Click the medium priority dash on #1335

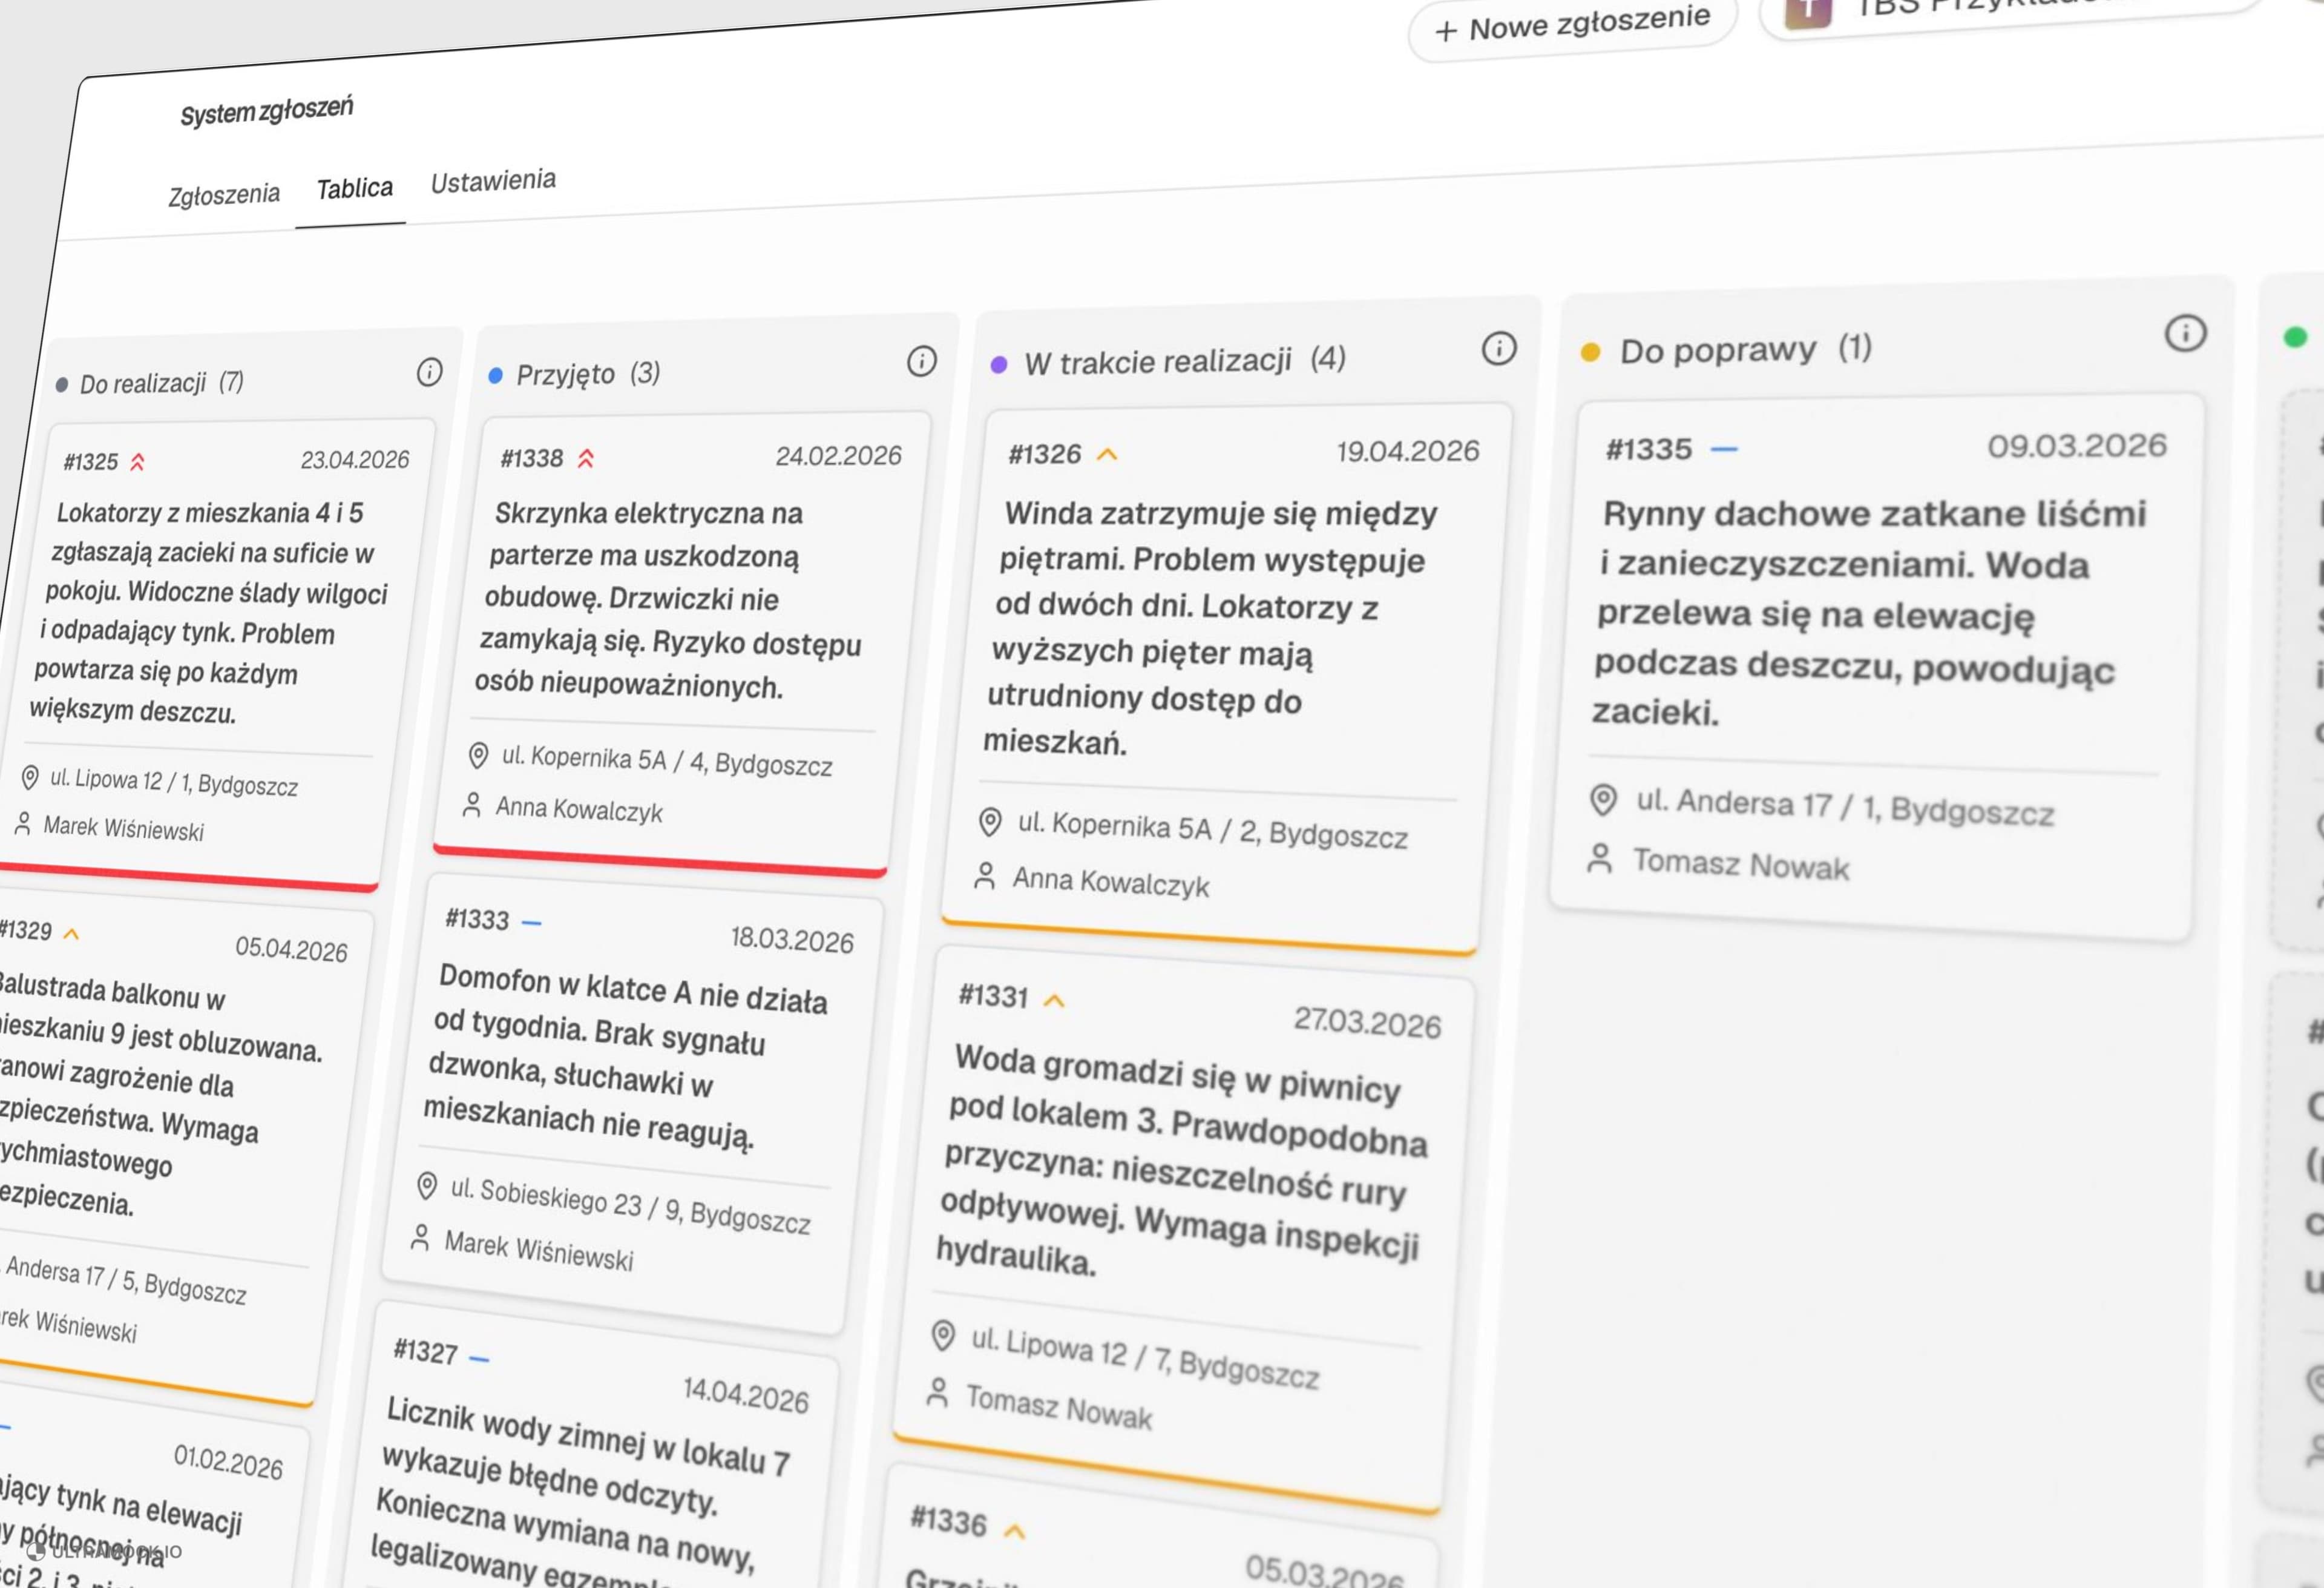(x=1723, y=449)
